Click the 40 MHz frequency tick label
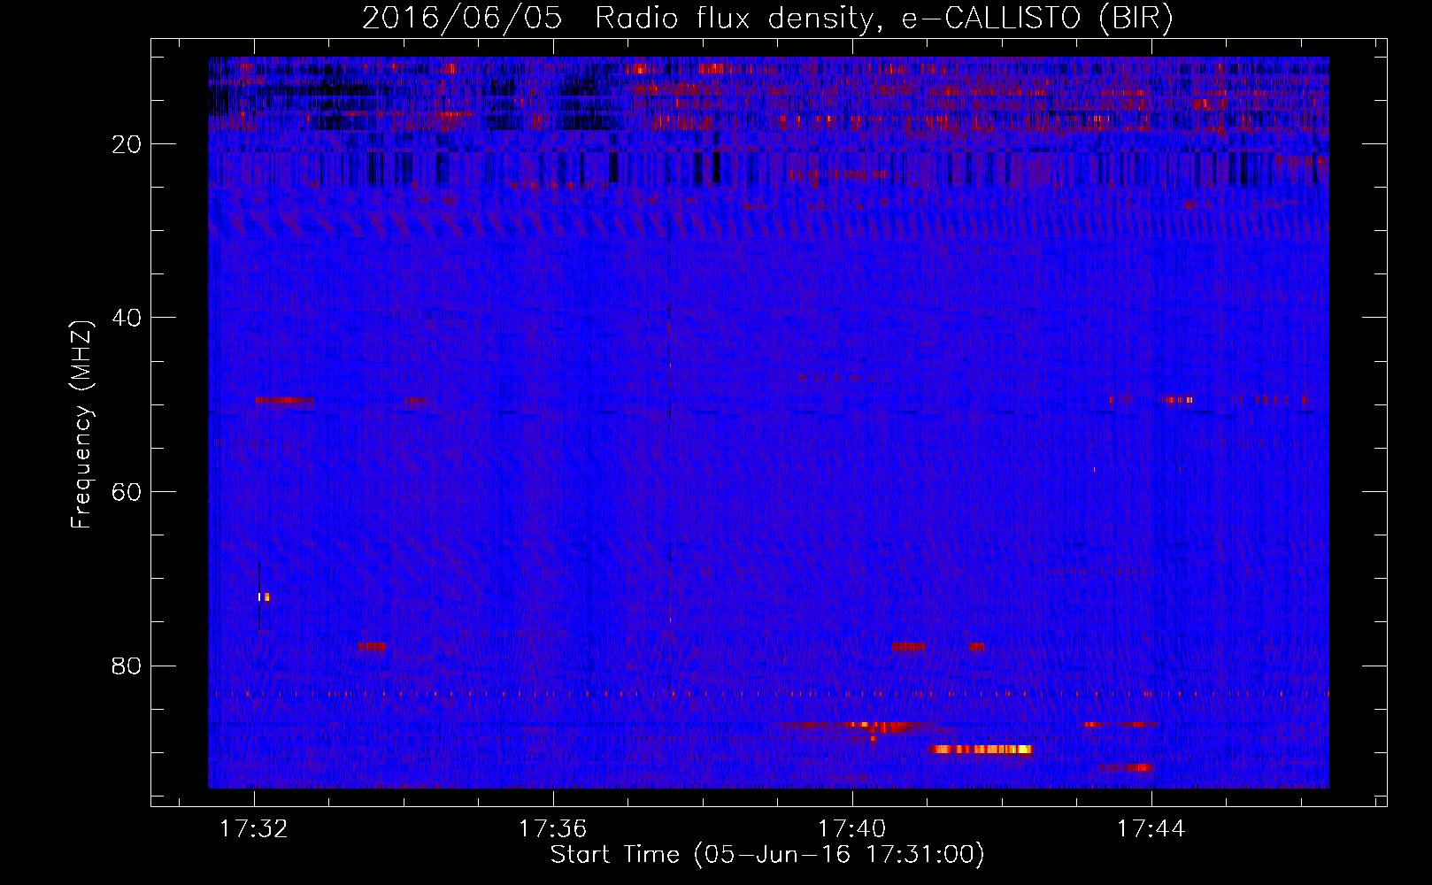The width and height of the screenshot is (1432, 885). click(127, 318)
